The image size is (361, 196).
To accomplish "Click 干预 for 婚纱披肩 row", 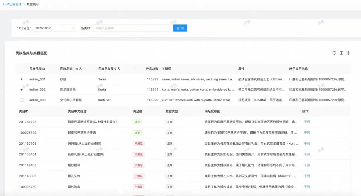I will tap(307, 187).
